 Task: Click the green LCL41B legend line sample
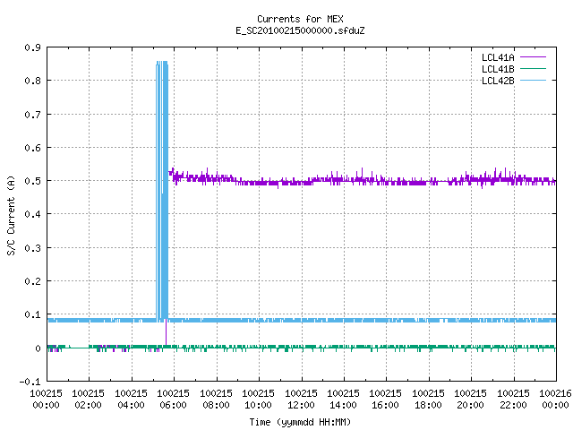coord(533,69)
